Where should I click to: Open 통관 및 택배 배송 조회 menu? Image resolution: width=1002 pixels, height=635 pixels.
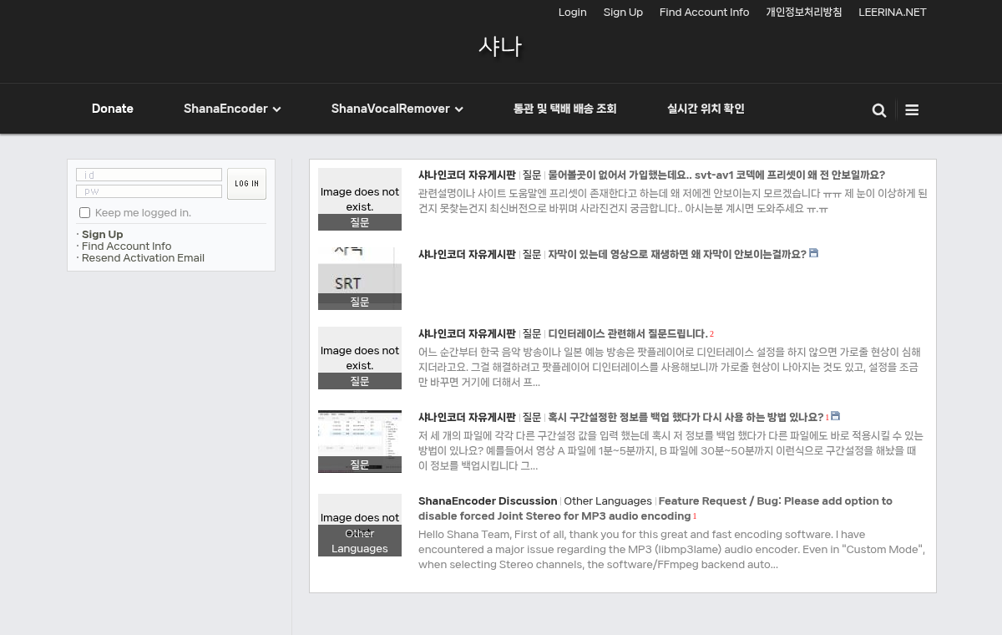(565, 109)
